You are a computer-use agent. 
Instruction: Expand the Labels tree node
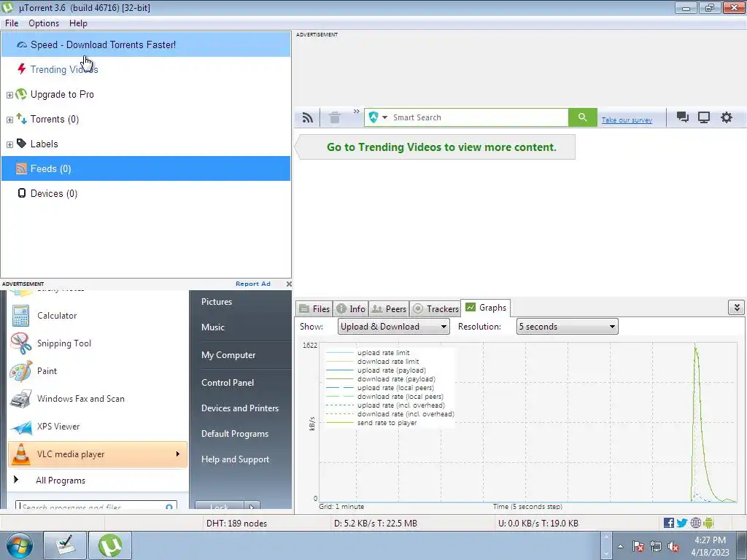click(9, 144)
